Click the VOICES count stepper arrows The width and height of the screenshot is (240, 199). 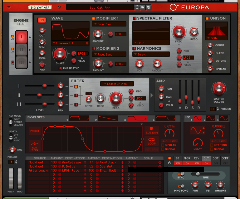coord(218,109)
